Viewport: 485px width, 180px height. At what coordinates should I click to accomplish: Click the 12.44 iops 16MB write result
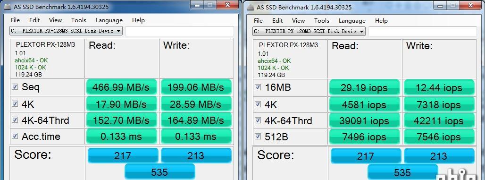(x=439, y=87)
